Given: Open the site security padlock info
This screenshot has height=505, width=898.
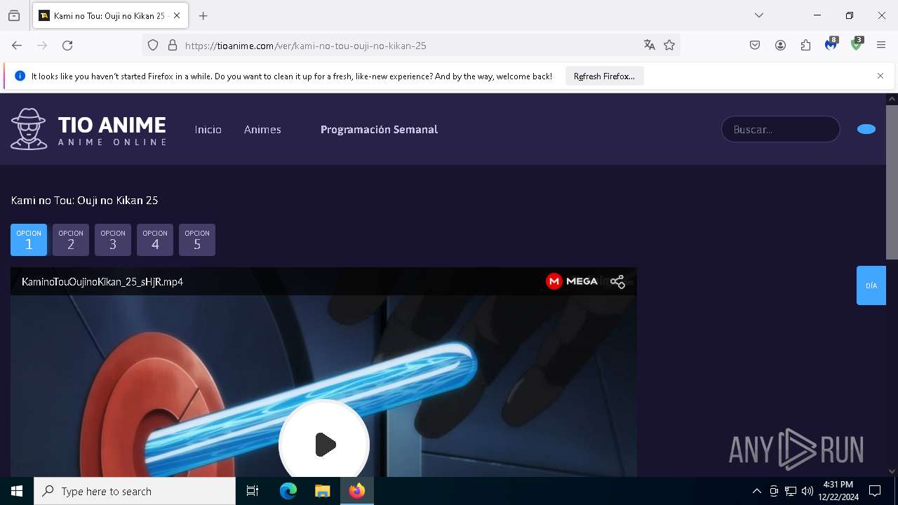Looking at the screenshot, I should [173, 45].
